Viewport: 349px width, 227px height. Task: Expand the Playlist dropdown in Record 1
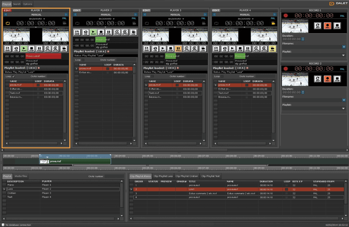click(x=344, y=55)
